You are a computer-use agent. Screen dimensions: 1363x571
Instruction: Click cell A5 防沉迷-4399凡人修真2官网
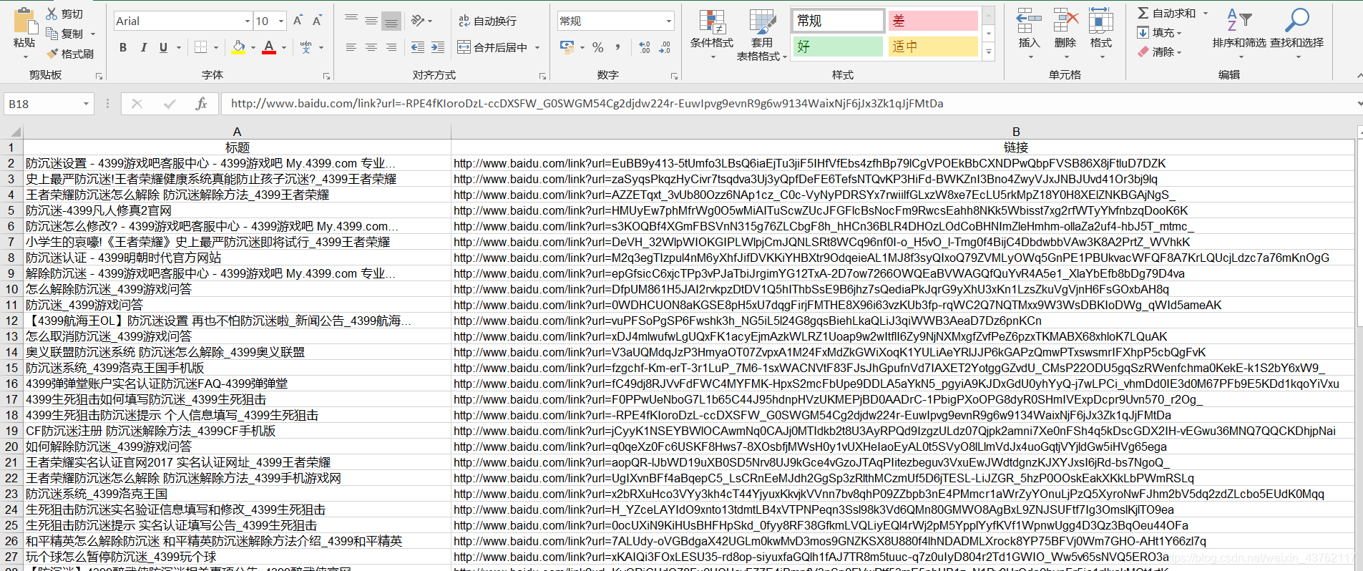click(x=238, y=210)
